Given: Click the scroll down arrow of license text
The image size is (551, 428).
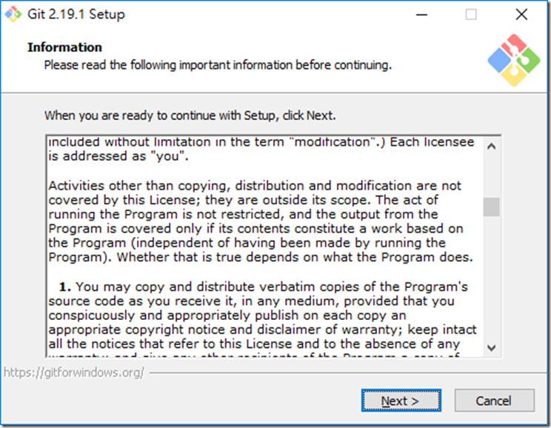Looking at the screenshot, I should click(491, 348).
